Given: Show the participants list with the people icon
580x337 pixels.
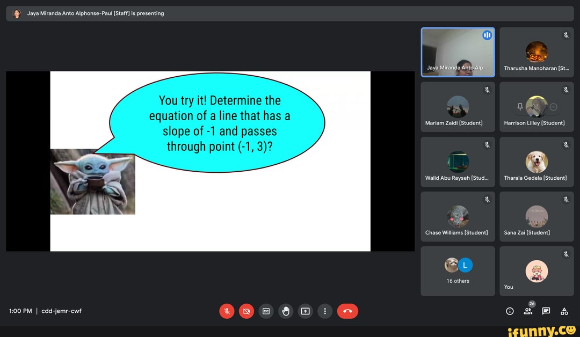Looking at the screenshot, I should (x=528, y=311).
